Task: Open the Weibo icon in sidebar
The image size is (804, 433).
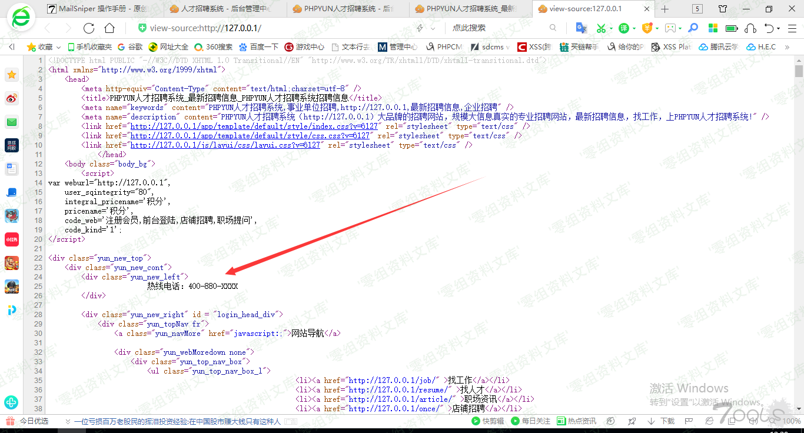Action: pos(12,98)
